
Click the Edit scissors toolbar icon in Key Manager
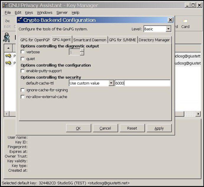pos(7,21)
